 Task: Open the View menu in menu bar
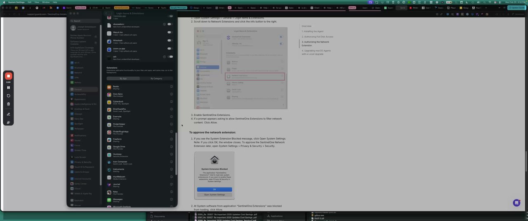(x=37, y=2)
